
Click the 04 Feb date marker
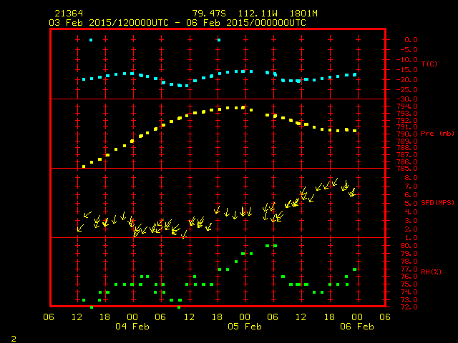point(133,326)
